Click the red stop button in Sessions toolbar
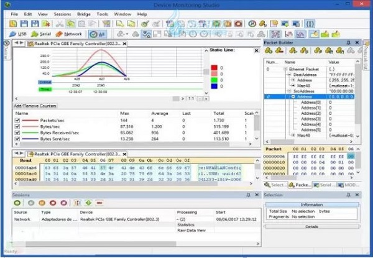 coord(53,203)
